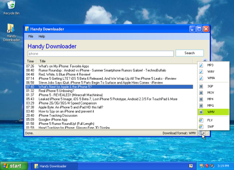Select the Leaked iPhone 5 Image row

(x=109, y=99)
